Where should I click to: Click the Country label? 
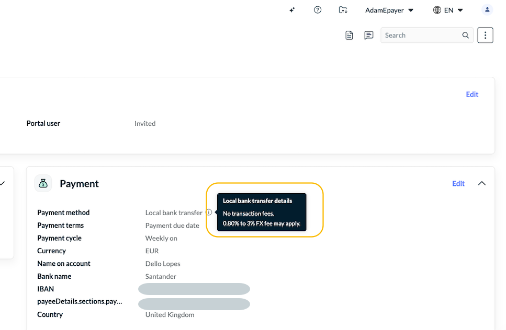50,314
